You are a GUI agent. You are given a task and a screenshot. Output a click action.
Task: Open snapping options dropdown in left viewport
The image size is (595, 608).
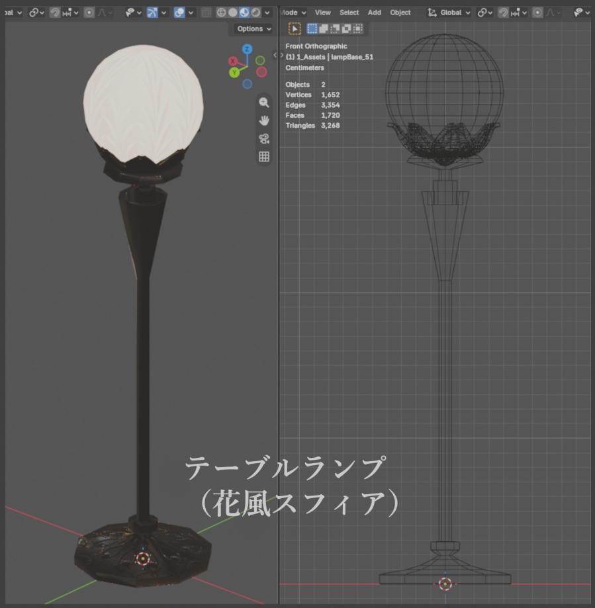69,13
